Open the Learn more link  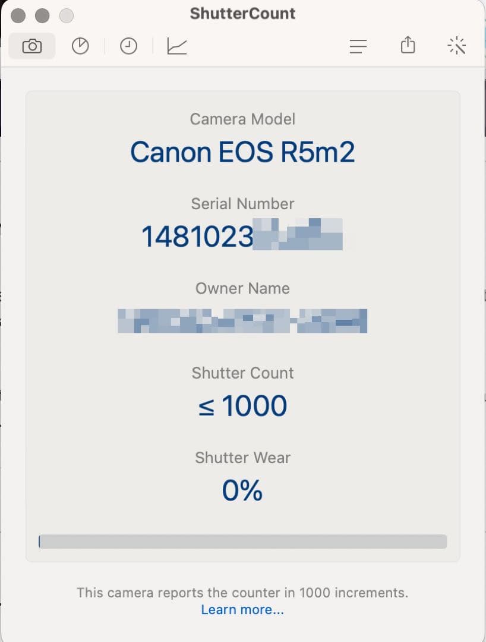[x=242, y=609]
